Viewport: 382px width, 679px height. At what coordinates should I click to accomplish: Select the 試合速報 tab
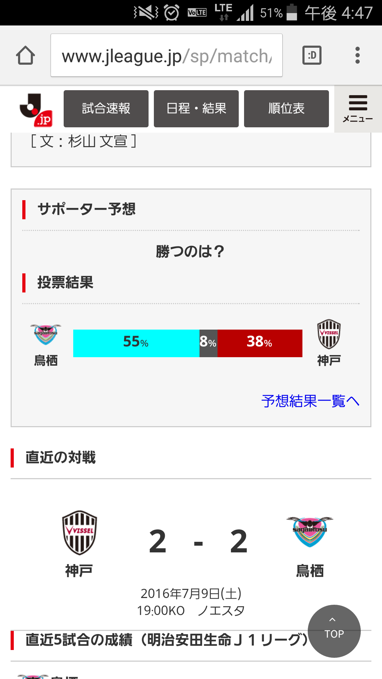tap(106, 109)
